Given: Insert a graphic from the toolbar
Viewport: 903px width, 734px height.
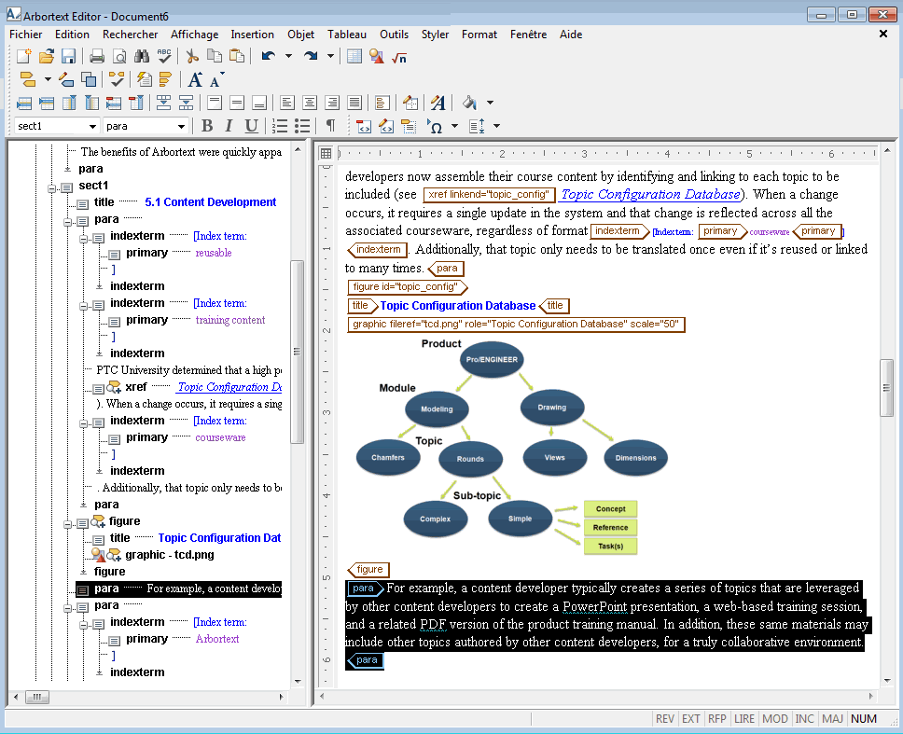Looking at the screenshot, I should pos(377,56).
